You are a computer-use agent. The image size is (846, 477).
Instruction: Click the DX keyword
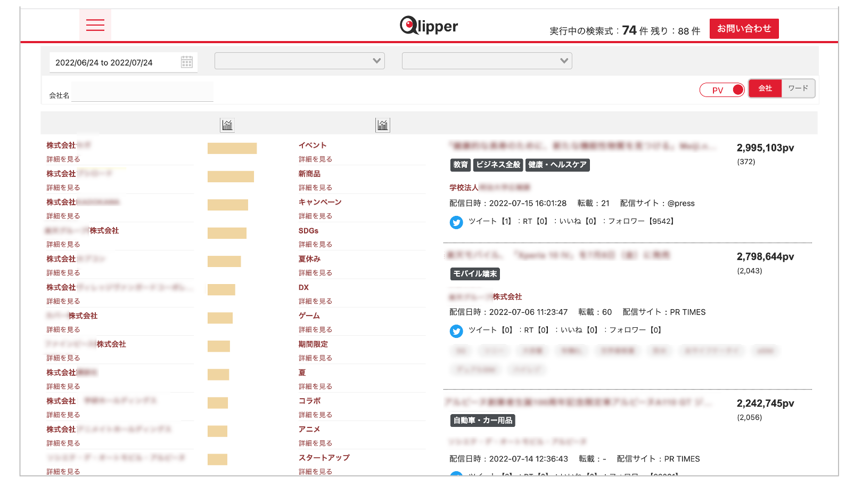click(303, 287)
